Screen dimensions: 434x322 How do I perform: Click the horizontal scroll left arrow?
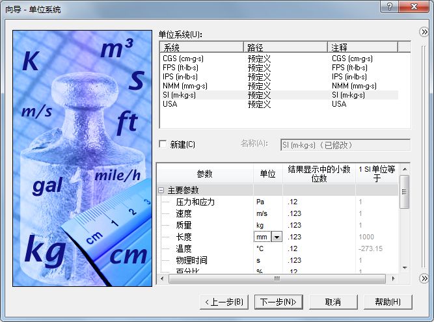161,278
